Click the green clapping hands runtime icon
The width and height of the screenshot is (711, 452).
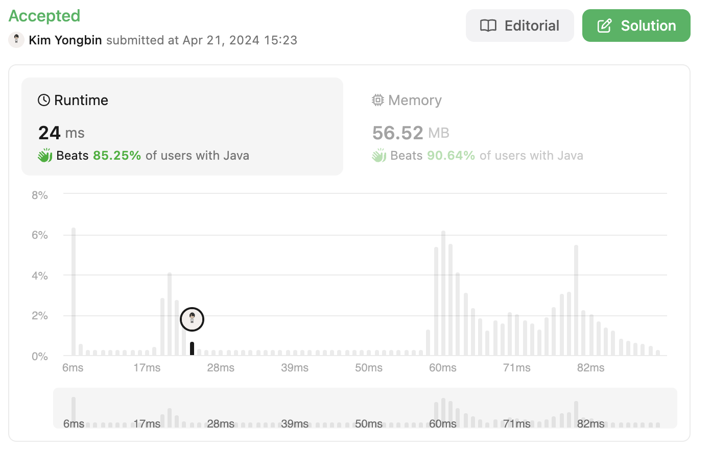(x=45, y=156)
